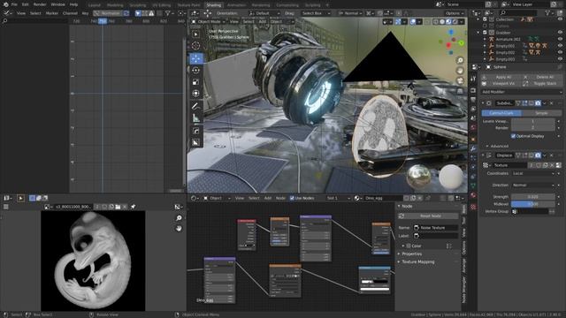Viewport: 566px width, 318px height.
Task: Toggle visibility eye for Grabber
Action: pyautogui.click(x=560, y=33)
